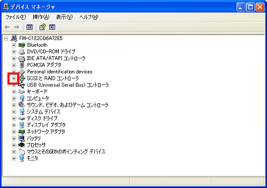Minimize the デバイス マネージャ window
267x188 pixels.
click(241, 7)
